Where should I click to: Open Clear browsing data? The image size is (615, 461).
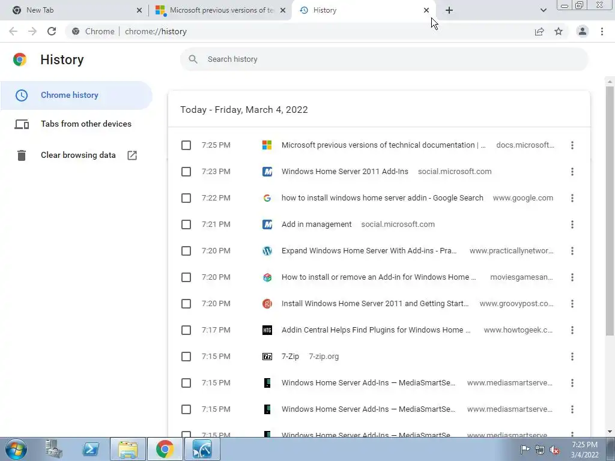(76, 155)
